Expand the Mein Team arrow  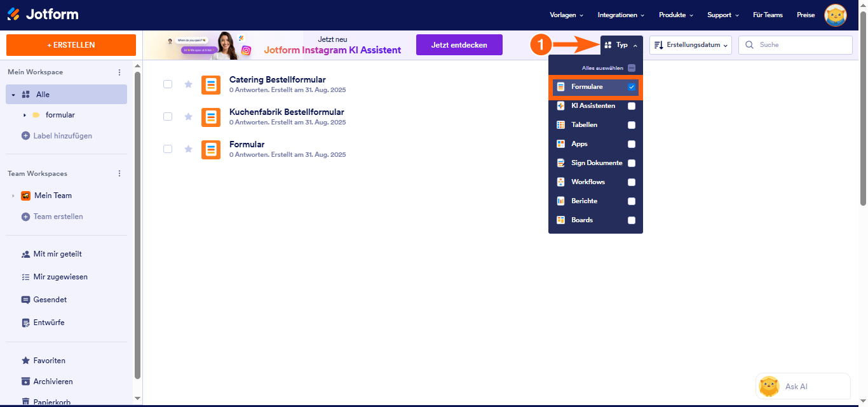13,196
